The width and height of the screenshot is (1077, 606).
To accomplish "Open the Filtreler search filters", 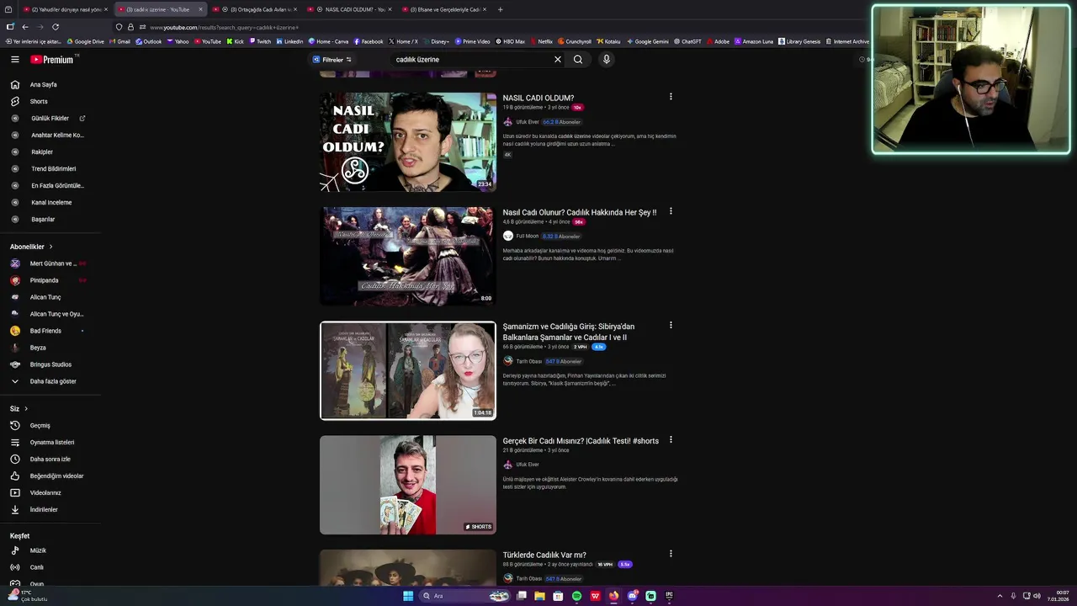I will click(x=332, y=60).
